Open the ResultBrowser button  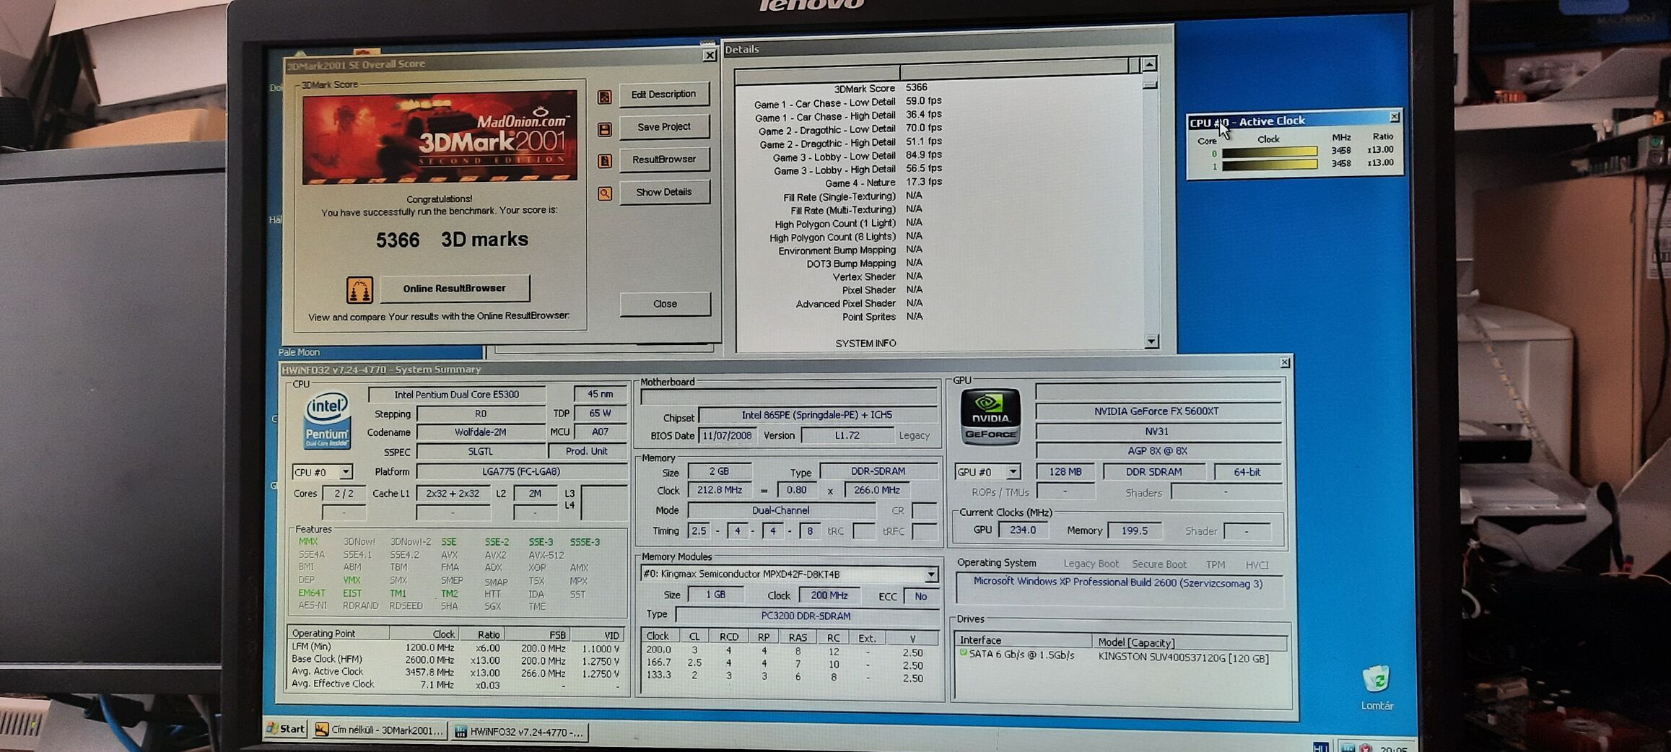click(x=664, y=159)
